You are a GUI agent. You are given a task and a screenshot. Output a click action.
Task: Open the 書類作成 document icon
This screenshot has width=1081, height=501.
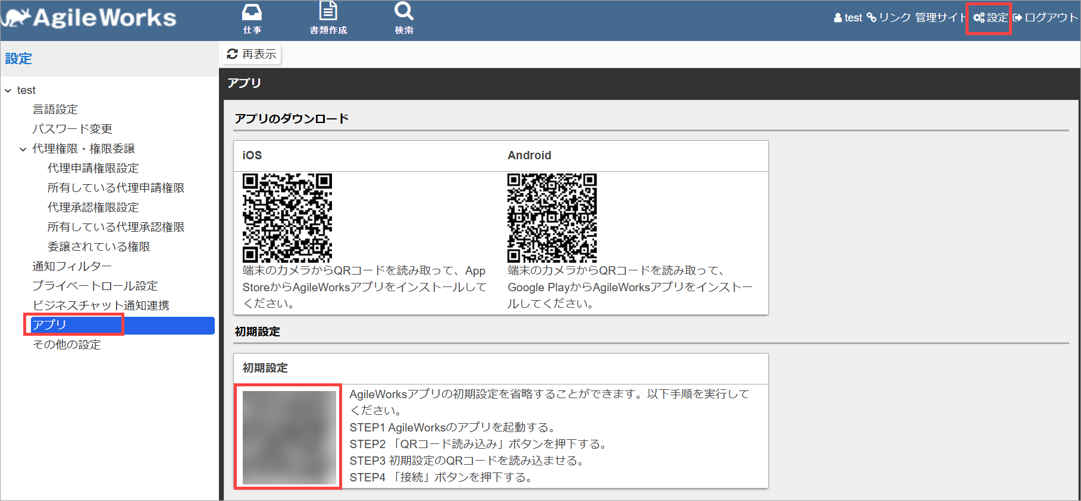click(x=328, y=18)
